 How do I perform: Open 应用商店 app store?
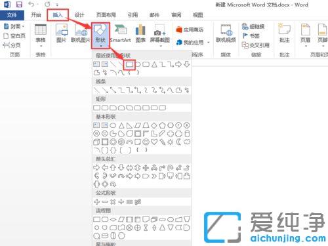(190, 30)
